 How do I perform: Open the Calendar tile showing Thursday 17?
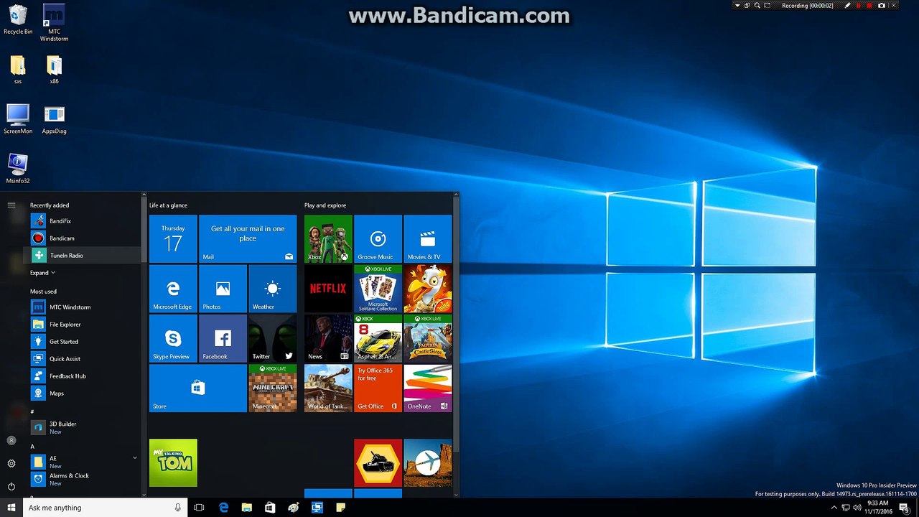click(173, 239)
